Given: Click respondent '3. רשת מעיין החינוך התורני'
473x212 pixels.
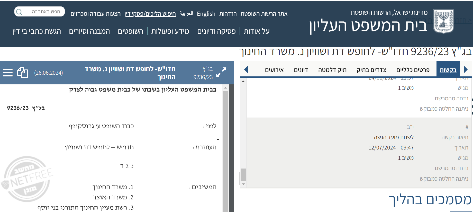Looking at the screenshot, I should pyautogui.click(x=86, y=208).
